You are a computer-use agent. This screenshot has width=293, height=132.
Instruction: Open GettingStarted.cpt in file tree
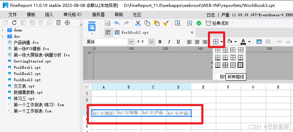pos(32,61)
